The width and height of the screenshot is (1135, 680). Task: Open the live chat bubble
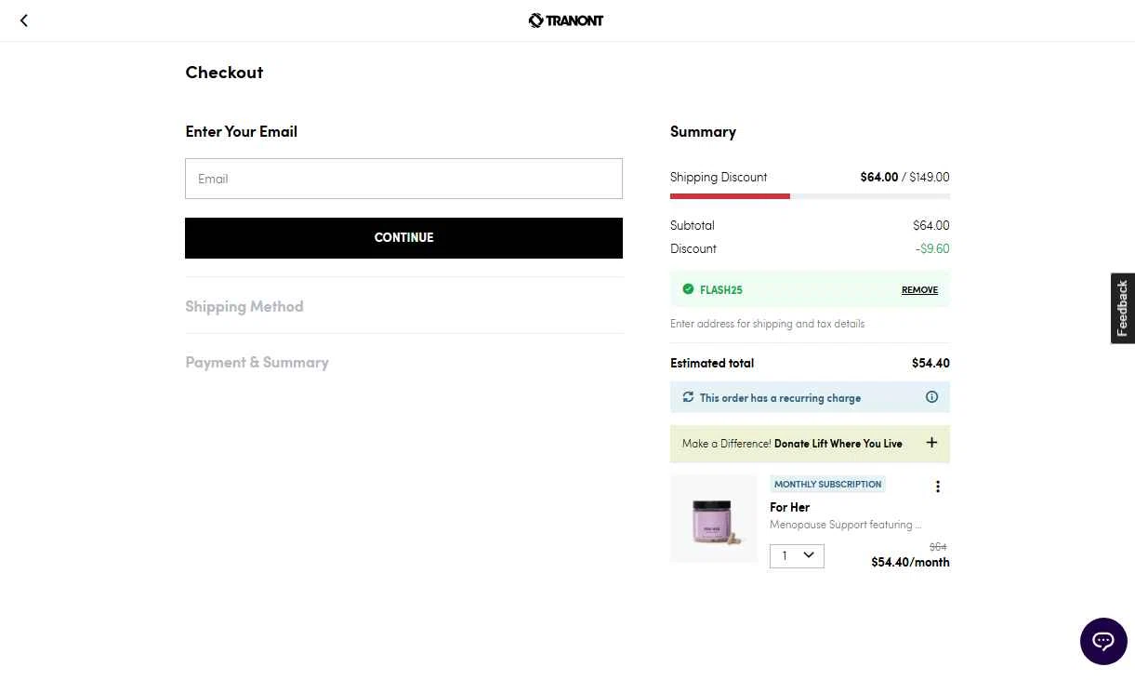(1103, 641)
